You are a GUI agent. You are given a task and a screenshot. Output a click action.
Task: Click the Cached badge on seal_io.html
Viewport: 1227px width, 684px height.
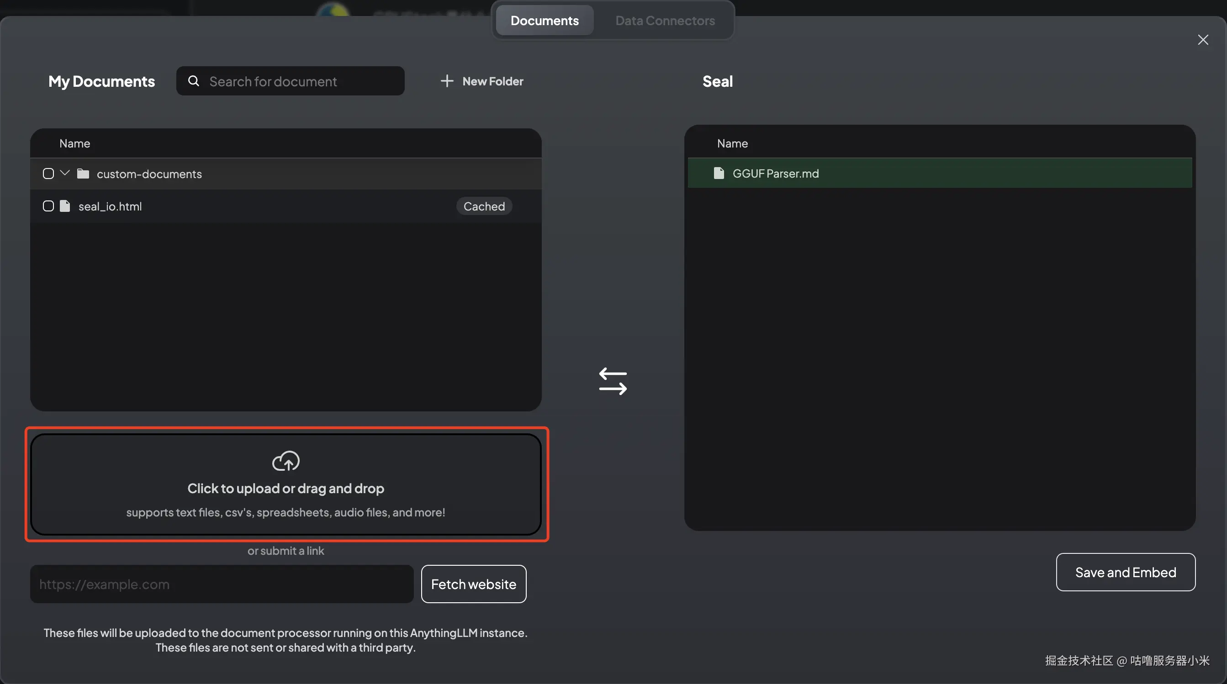tap(484, 206)
